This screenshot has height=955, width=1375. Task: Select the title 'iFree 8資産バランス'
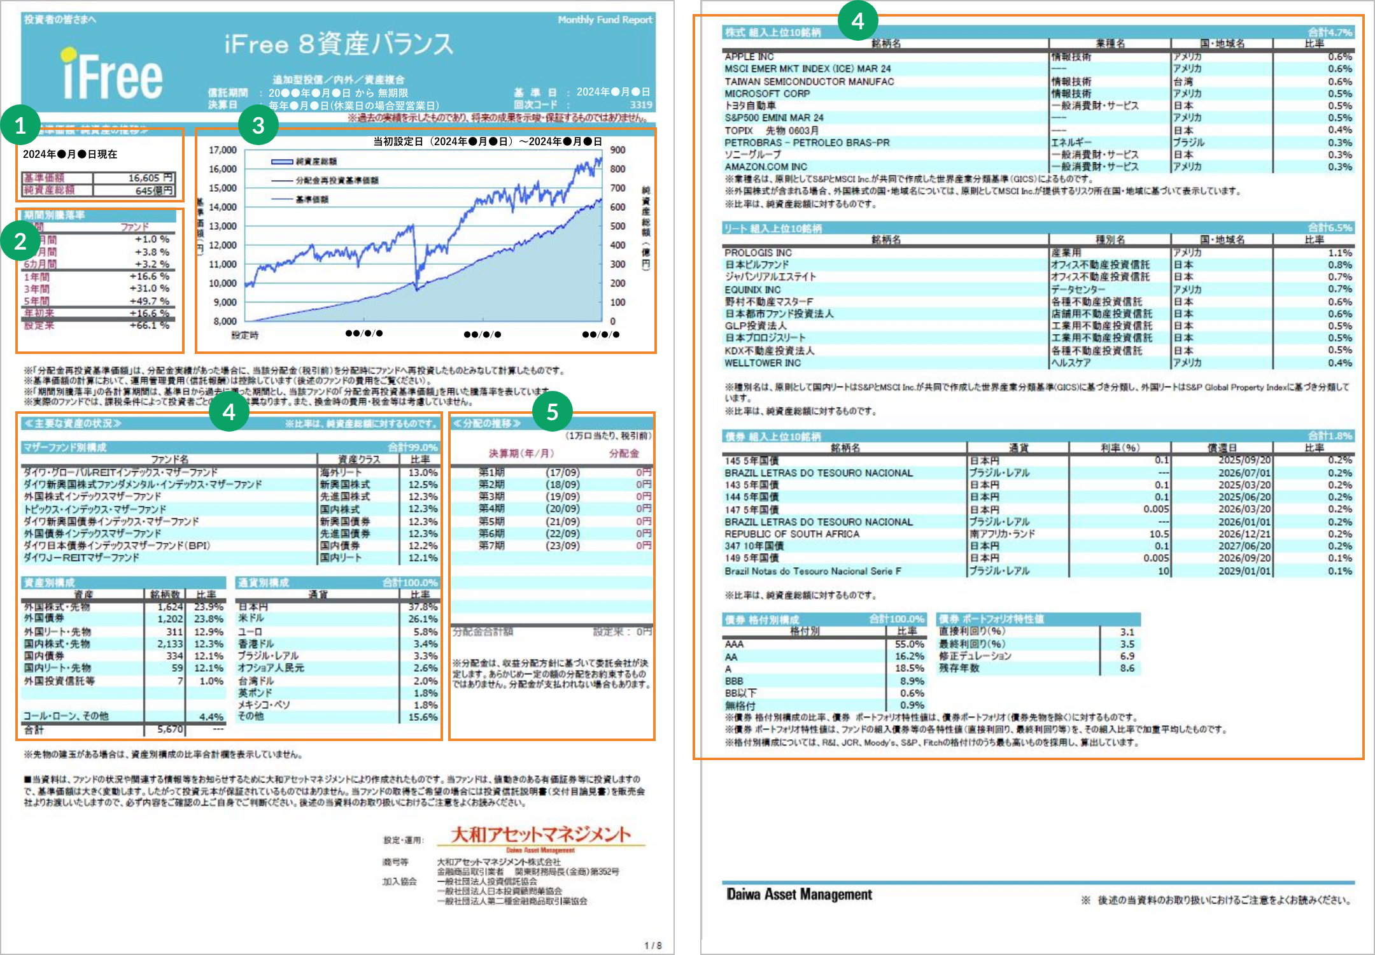[x=339, y=44]
